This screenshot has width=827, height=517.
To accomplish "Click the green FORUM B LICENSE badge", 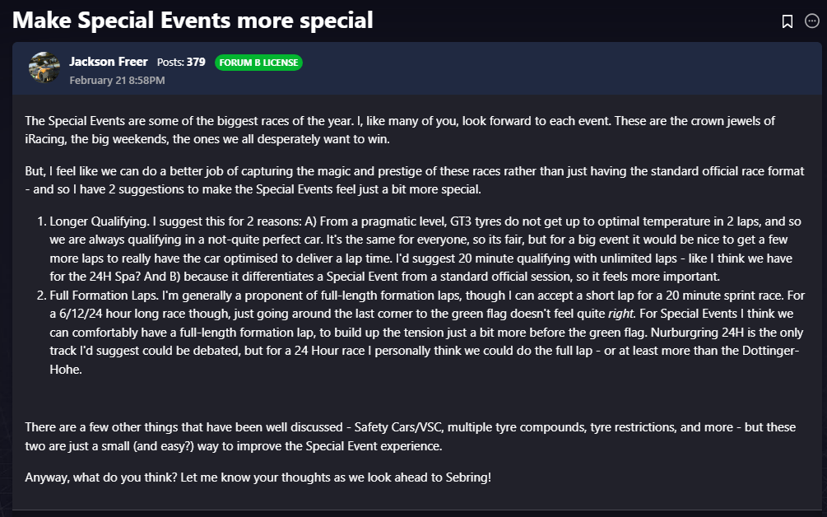I will [x=258, y=63].
